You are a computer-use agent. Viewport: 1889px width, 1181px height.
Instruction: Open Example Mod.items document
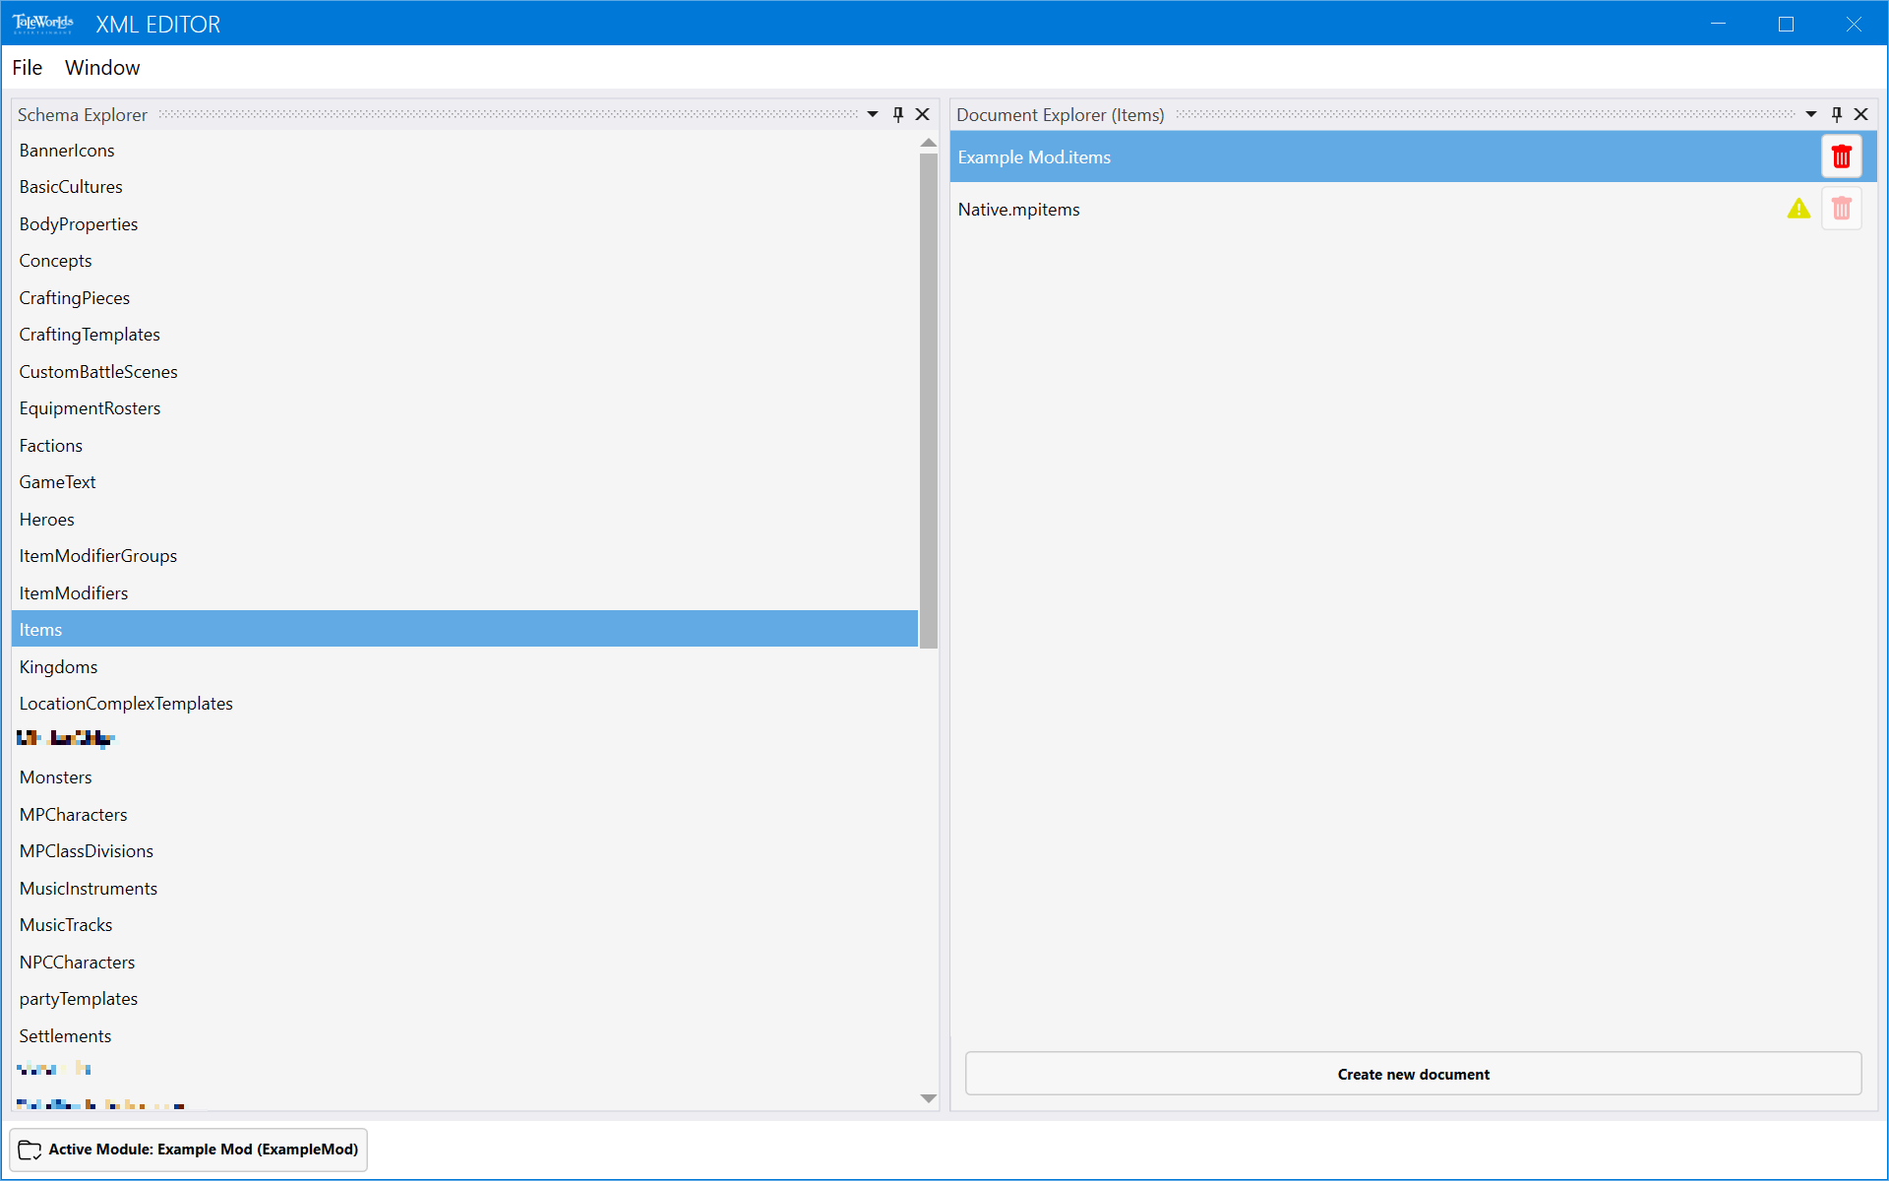(x=1413, y=156)
